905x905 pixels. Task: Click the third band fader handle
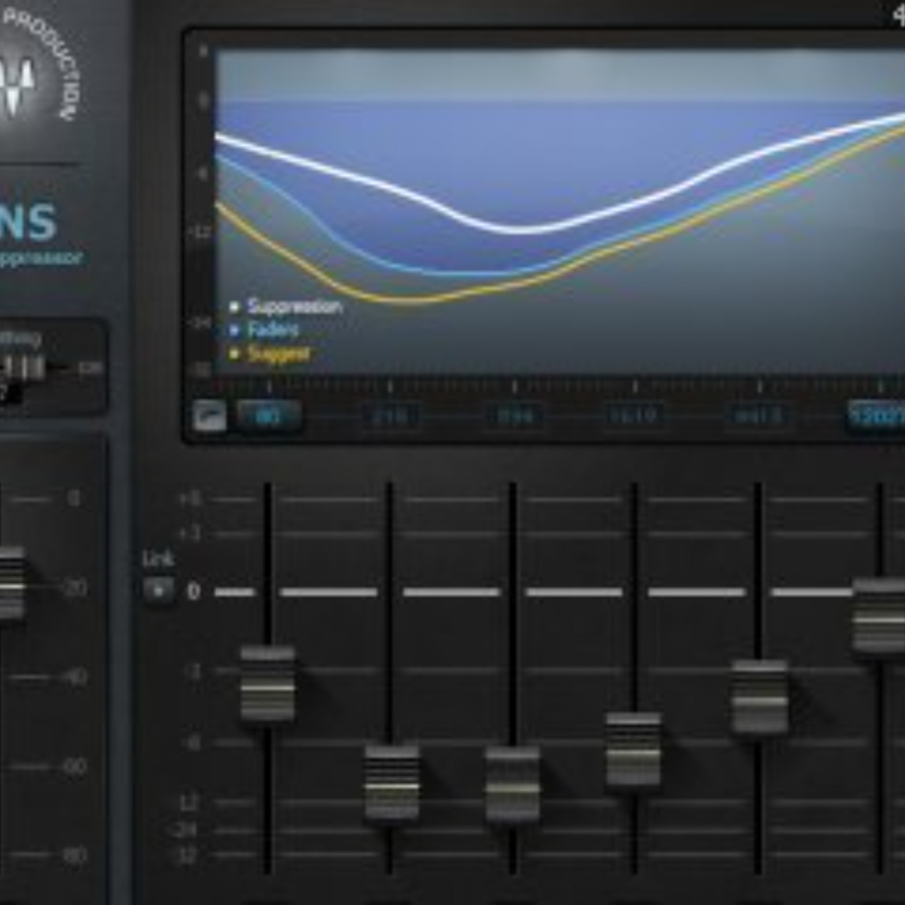(513, 783)
